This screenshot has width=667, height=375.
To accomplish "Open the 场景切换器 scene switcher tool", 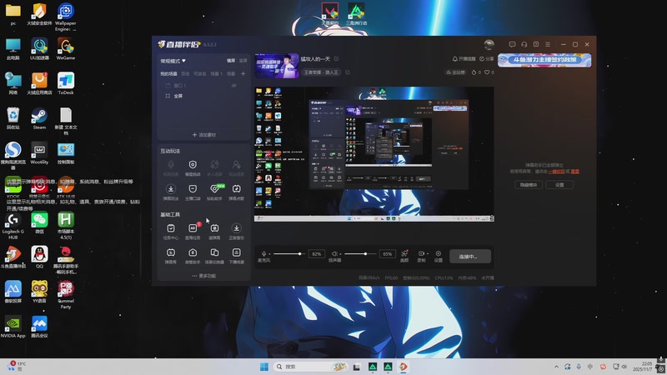I will (x=214, y=256).
